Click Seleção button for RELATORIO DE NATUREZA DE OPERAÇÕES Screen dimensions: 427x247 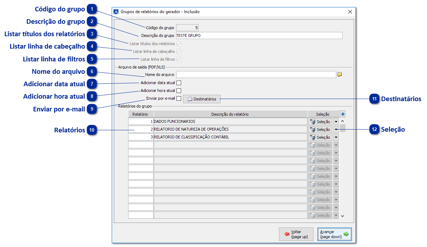[x=320, y=130]
